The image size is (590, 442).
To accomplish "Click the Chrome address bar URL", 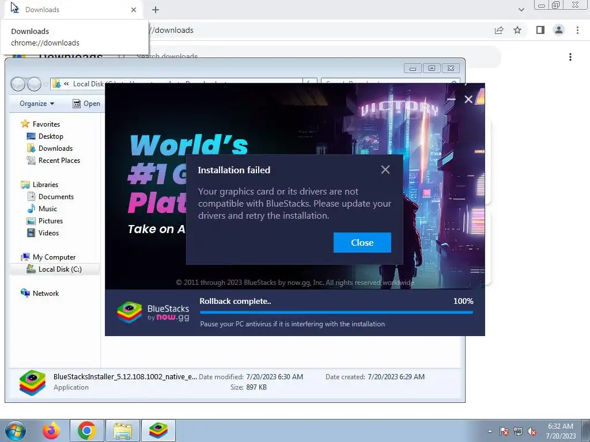I will (171, 30).
